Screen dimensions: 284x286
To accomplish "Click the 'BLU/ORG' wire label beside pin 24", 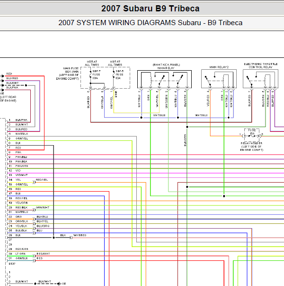I will point(43,226).
